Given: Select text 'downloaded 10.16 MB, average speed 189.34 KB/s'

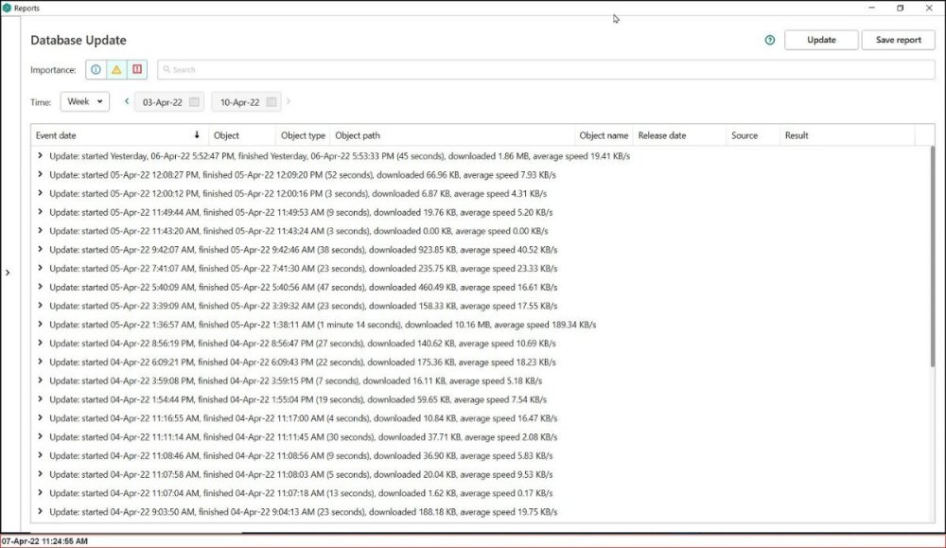Looking at the screenshot, I should click(500, 324).
